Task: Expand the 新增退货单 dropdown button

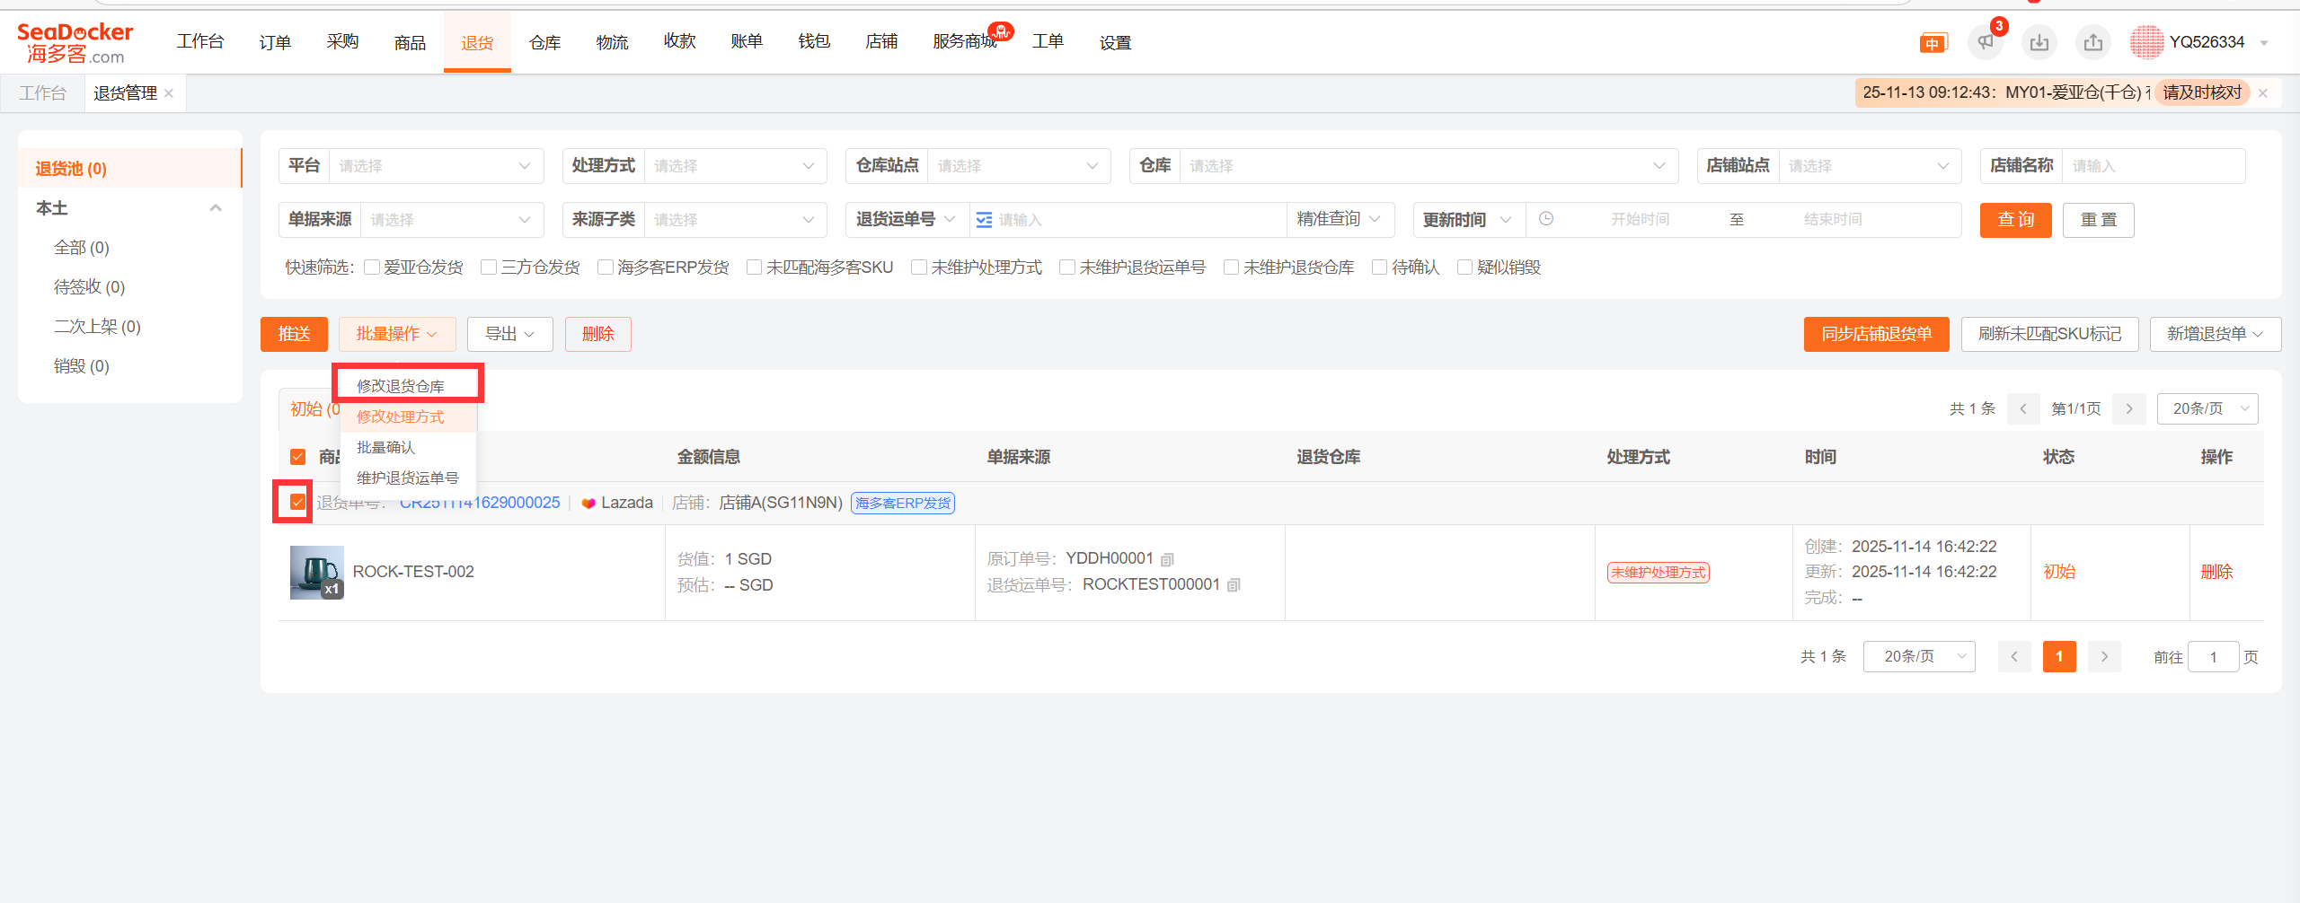Action: point(2215,334)
